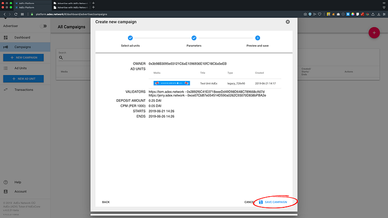This screenshot has width=388, height=218.
Task: Click the blue S extension icon
Action: 348,15
